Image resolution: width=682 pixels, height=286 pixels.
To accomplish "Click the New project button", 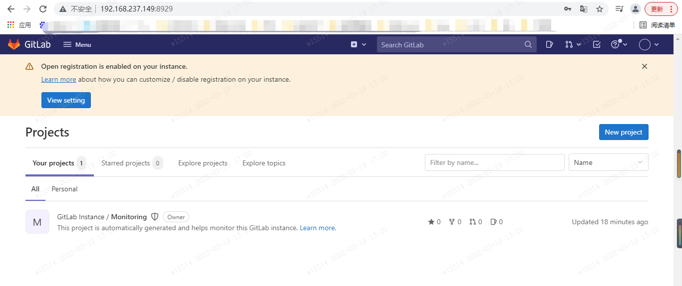I will 624,132.
